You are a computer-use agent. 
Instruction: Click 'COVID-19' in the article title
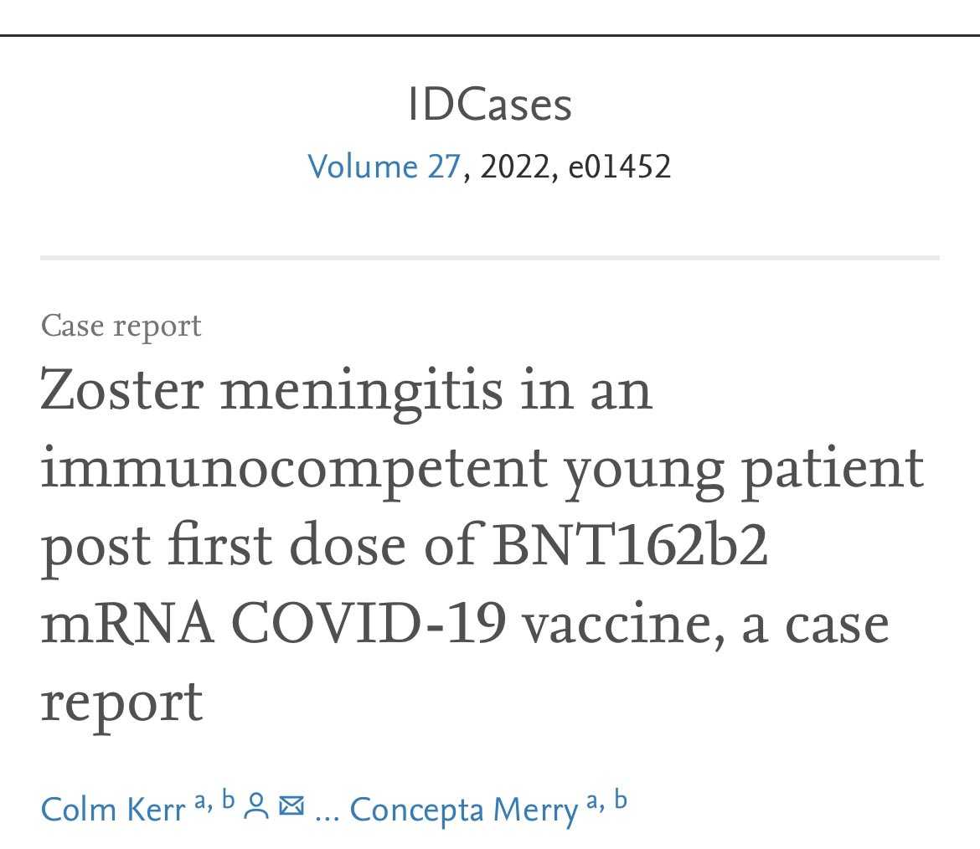[369, 623]
